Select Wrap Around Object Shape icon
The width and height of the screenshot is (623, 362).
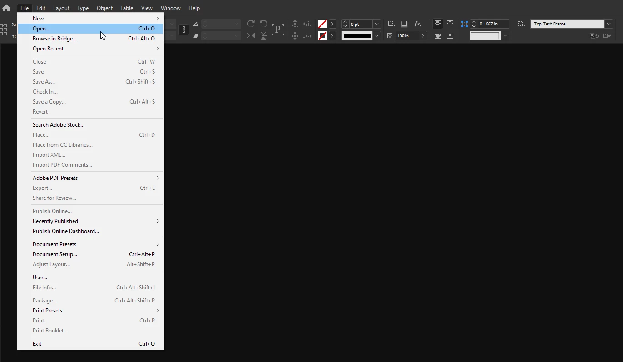(x=438, y=35)
